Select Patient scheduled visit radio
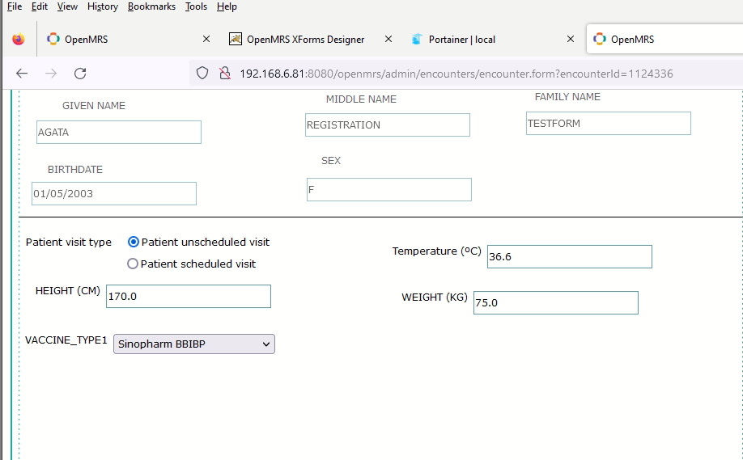 coord(133,264)
